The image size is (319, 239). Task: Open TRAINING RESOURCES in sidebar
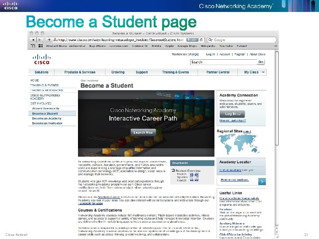pos(47,90)
